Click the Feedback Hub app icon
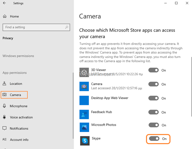Screen dimensions: 192x149 tap(84, 114)
